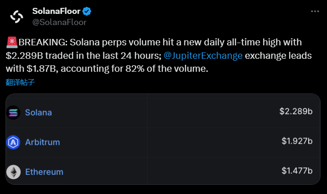Click the word BREAKING in the post

coord(41,43)
